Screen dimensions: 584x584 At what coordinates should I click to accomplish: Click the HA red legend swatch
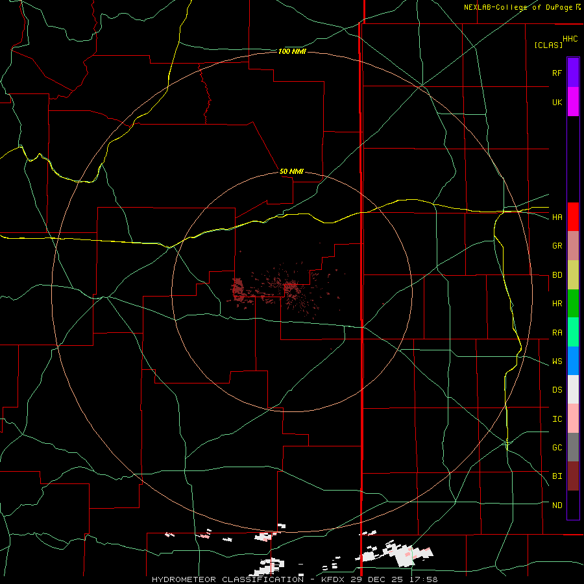573,217
